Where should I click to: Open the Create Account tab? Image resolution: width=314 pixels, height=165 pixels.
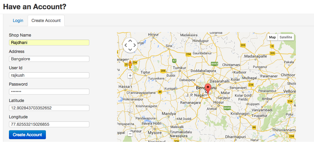46,21
